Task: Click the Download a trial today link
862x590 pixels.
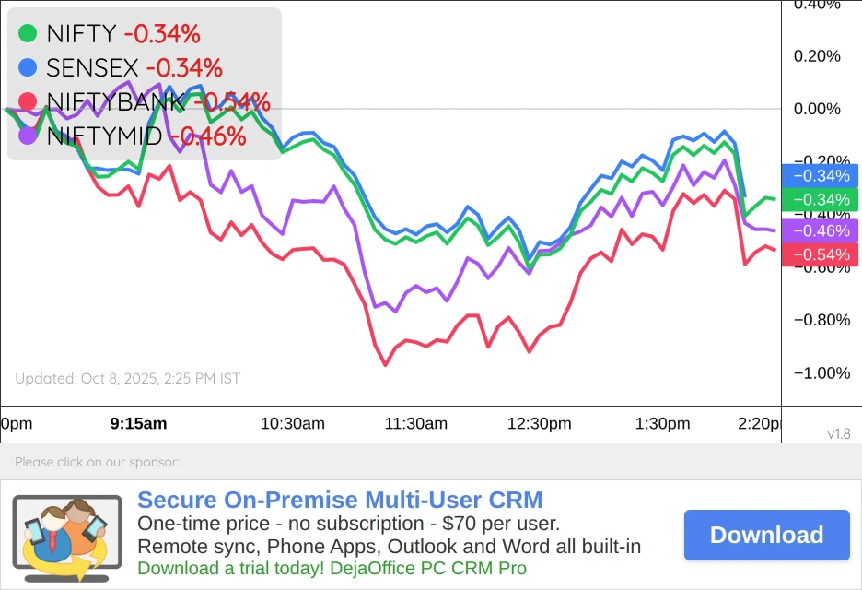Action: coord(332,569)
